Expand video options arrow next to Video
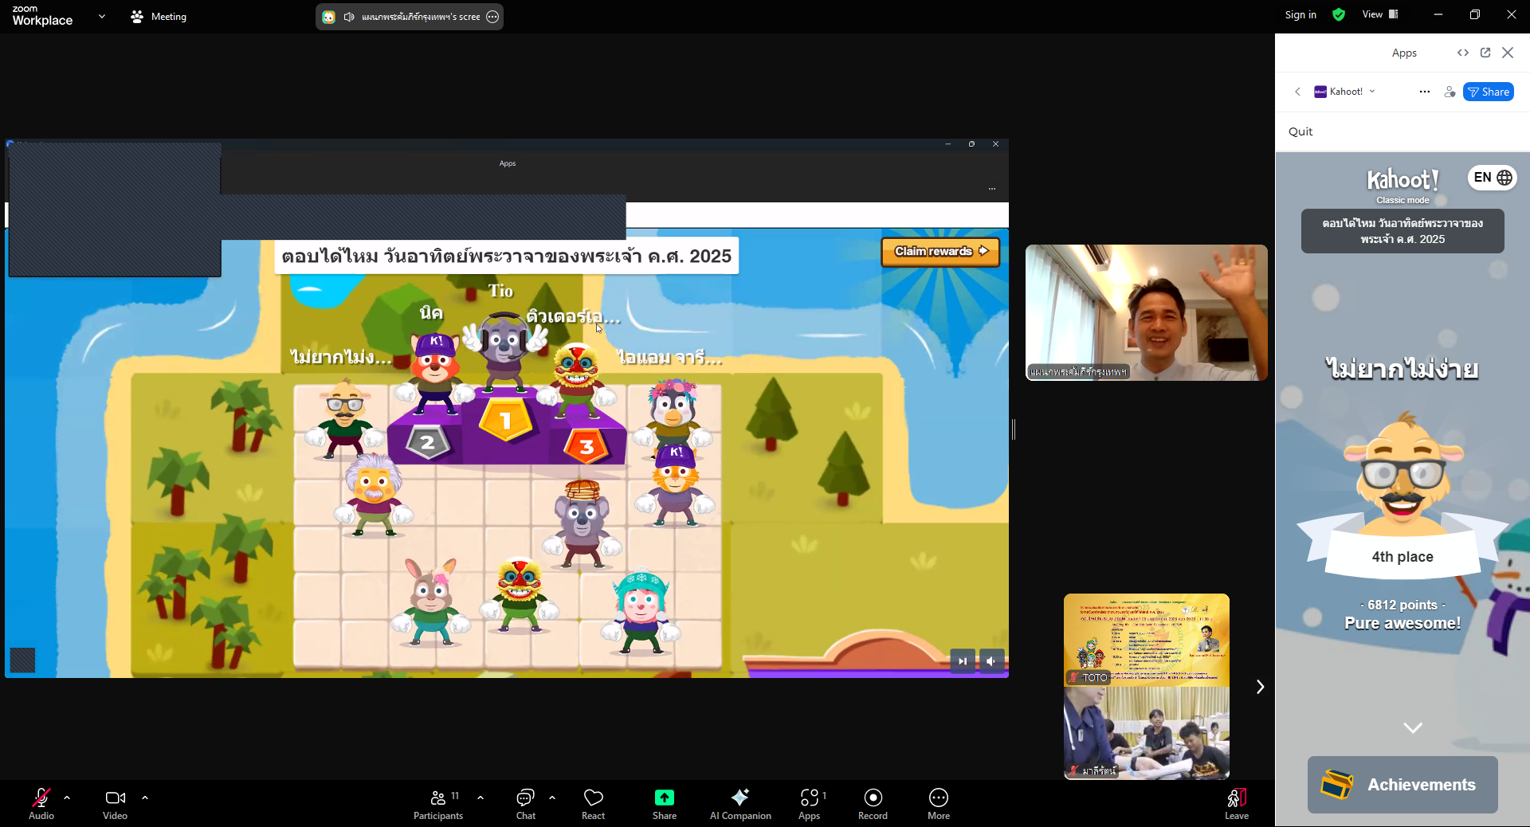Viewport: 1530px width, 827px height. pos(145,797)
